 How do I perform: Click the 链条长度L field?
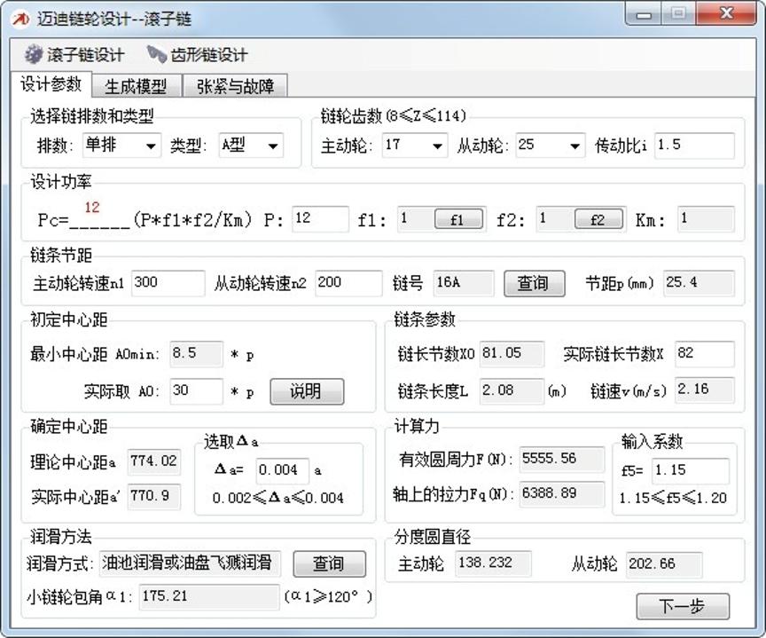coord(512,390)
